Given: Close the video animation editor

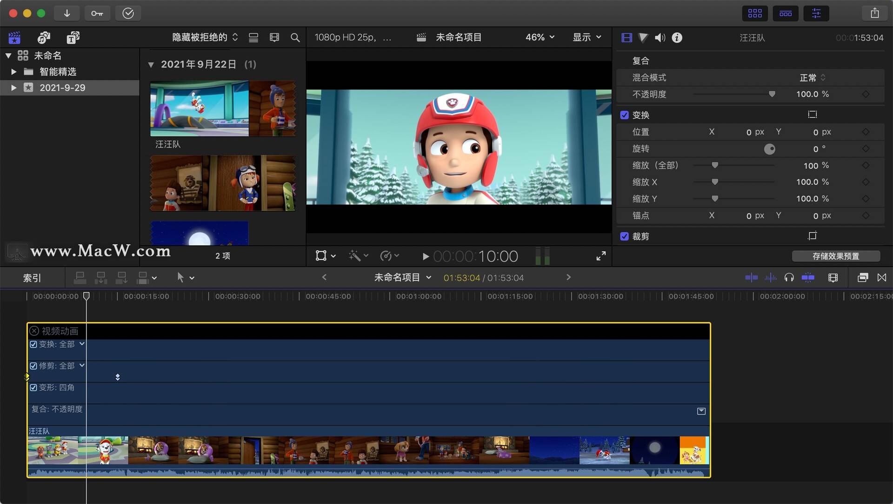Looking at the screenshot, I should (x=34, y=331).
